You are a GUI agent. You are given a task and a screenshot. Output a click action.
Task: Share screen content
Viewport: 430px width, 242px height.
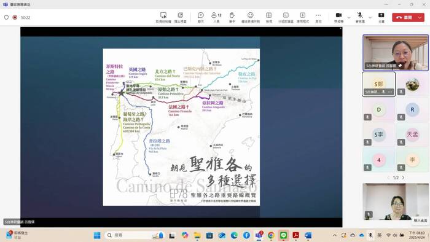pyautogui.click(x=381, y=17)
